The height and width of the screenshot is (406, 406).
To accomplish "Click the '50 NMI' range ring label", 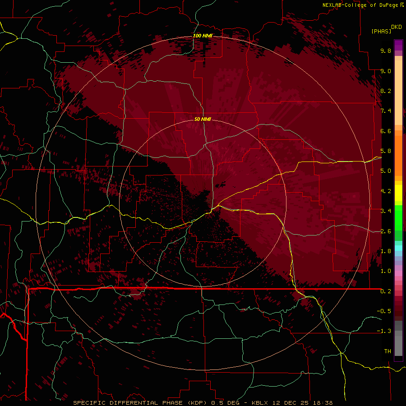I will (x=203, y=119).
